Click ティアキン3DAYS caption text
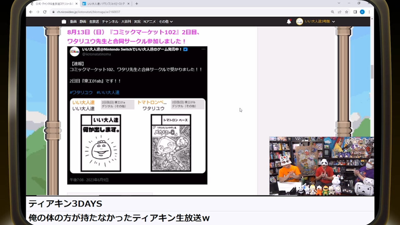The height and width of the screenshot is (225, 400). [65, 204]
